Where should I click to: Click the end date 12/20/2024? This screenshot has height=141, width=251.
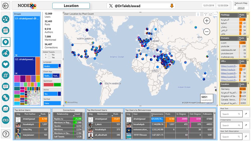(x=223, y=6)
